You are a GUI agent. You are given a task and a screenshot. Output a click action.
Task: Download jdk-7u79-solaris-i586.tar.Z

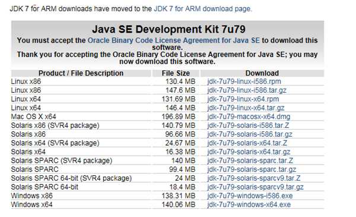248,125
